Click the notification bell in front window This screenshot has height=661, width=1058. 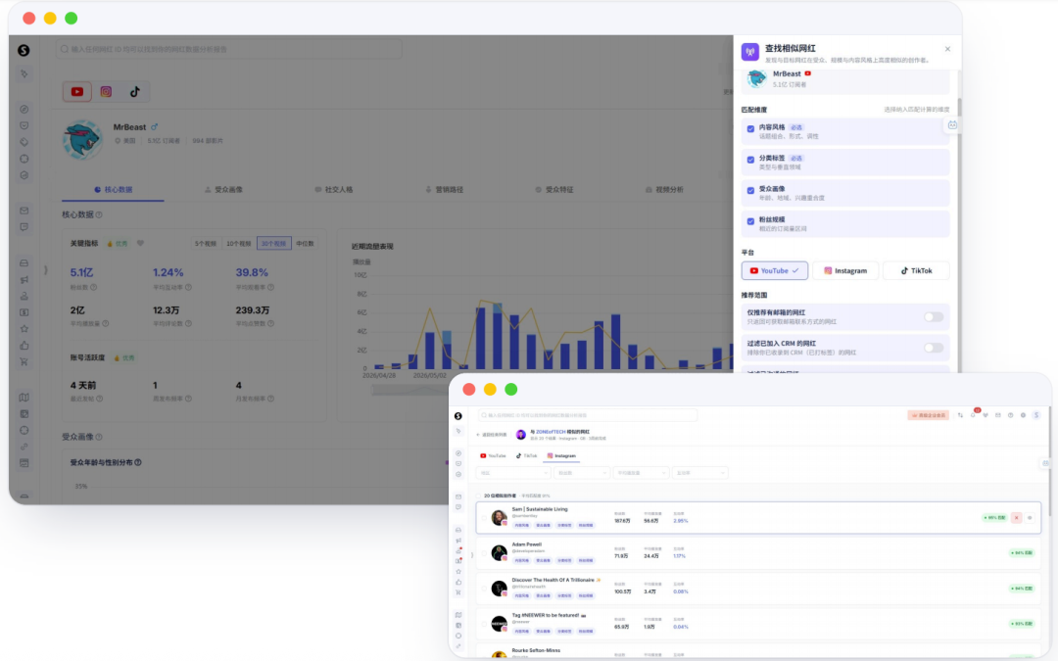coord(973,415)
